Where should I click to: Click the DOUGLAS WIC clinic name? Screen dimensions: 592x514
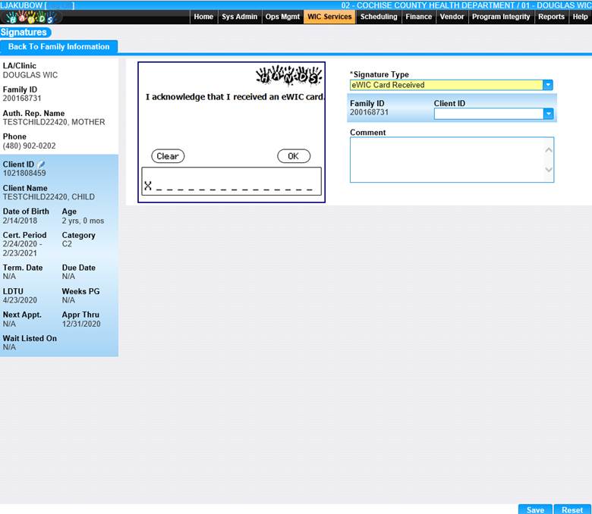tap(30, 75)
